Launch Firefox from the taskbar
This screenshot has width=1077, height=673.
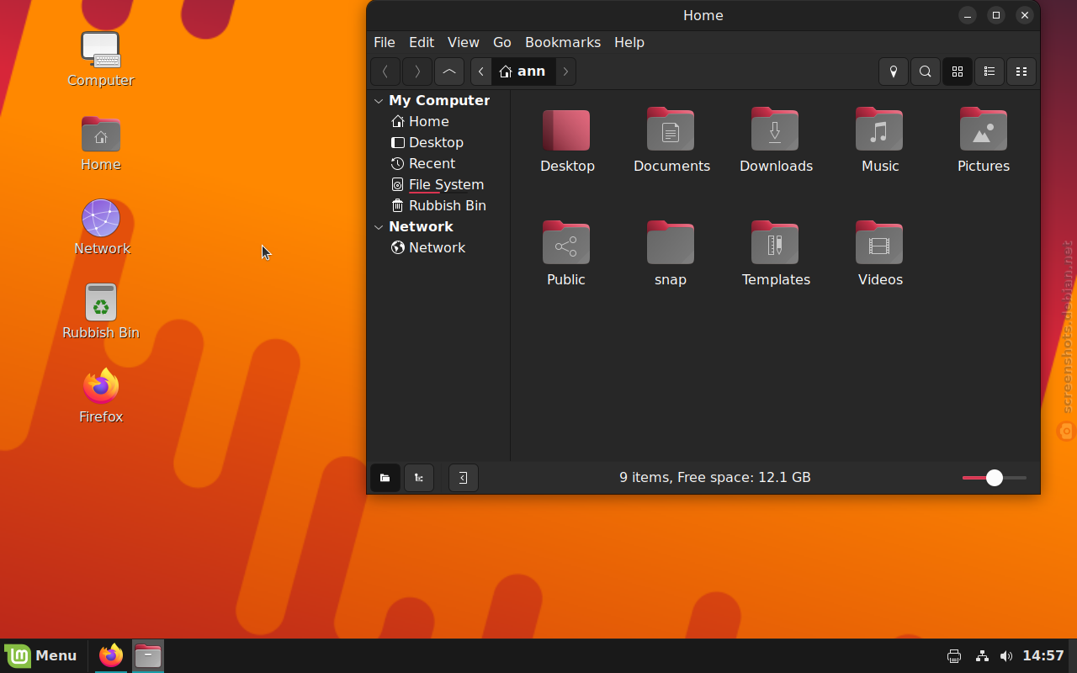[x=111, y=656]
